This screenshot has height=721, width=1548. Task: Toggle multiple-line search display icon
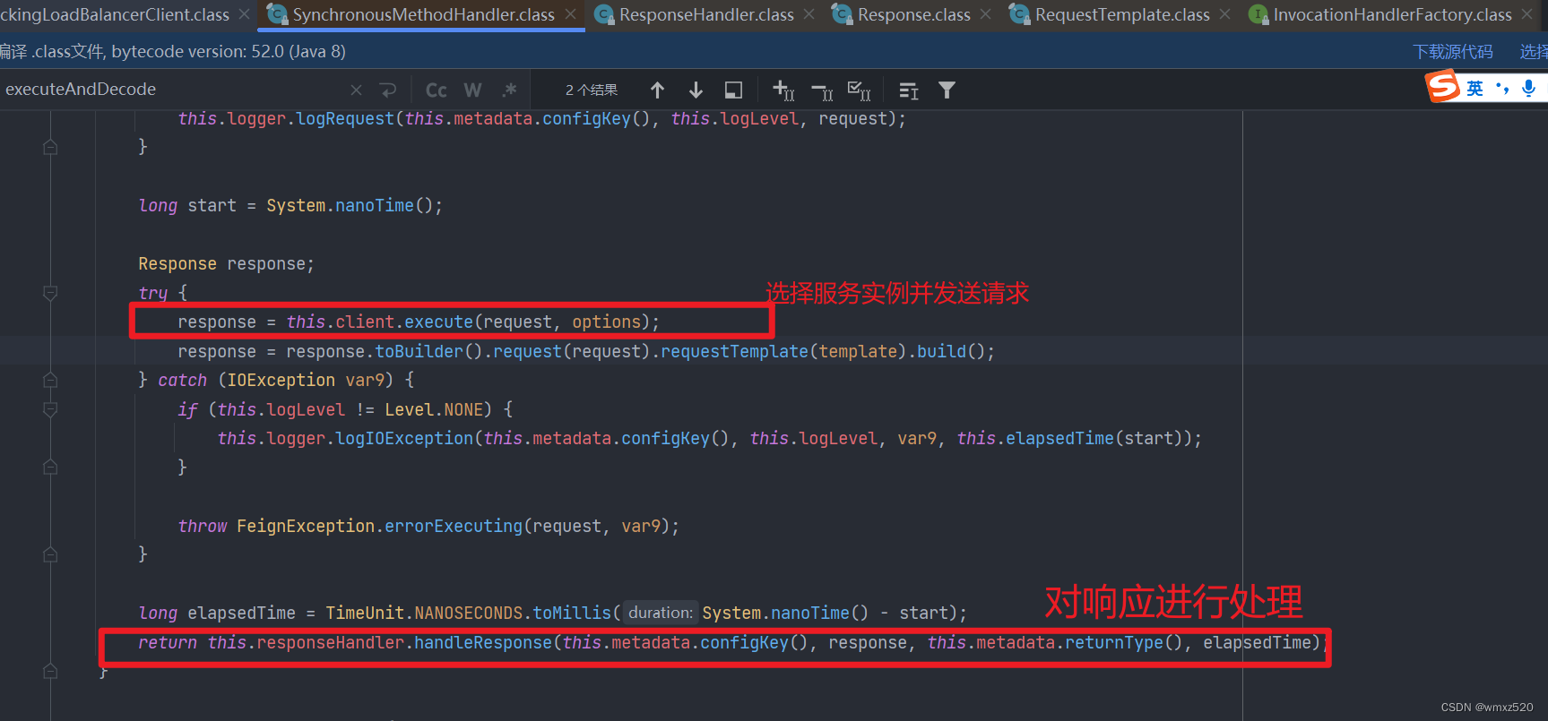click(909, 90)
